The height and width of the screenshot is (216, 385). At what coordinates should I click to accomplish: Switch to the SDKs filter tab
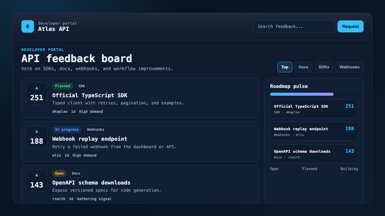324,67
